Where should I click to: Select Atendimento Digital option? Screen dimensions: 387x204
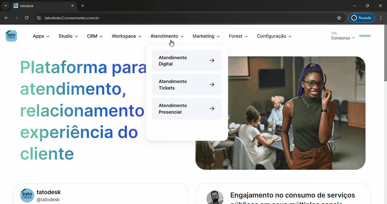click(x=187, y=61)
